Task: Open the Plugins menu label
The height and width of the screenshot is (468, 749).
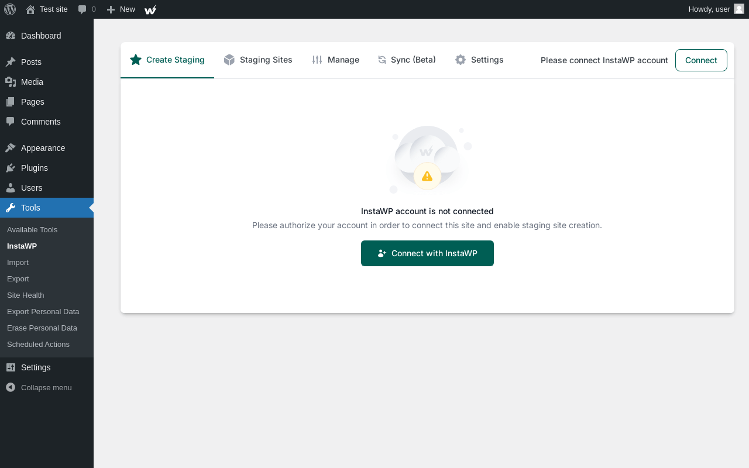Action: (35, 168)
